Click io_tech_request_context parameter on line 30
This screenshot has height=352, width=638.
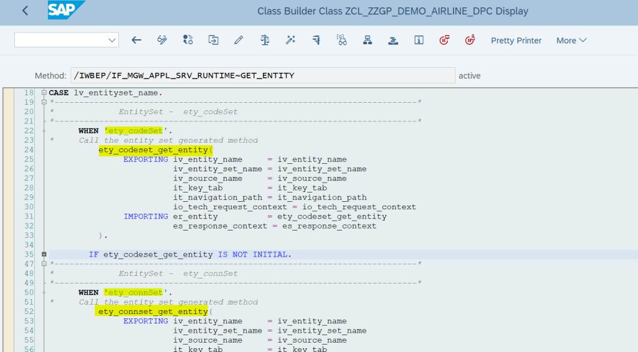(x=230, y=207)
